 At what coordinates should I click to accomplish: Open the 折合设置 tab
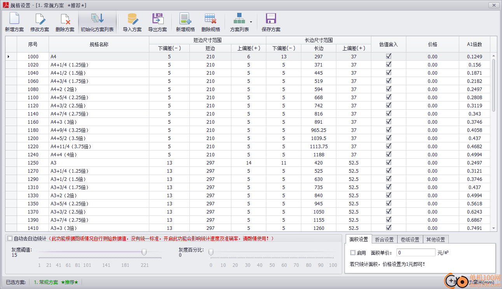pos(384,240)
